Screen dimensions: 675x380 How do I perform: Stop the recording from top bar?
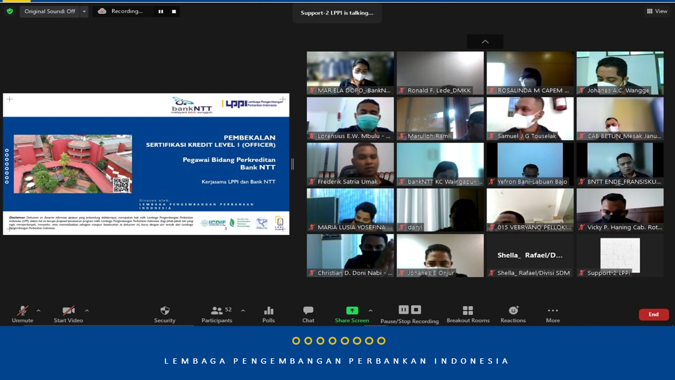coord(173,11)
